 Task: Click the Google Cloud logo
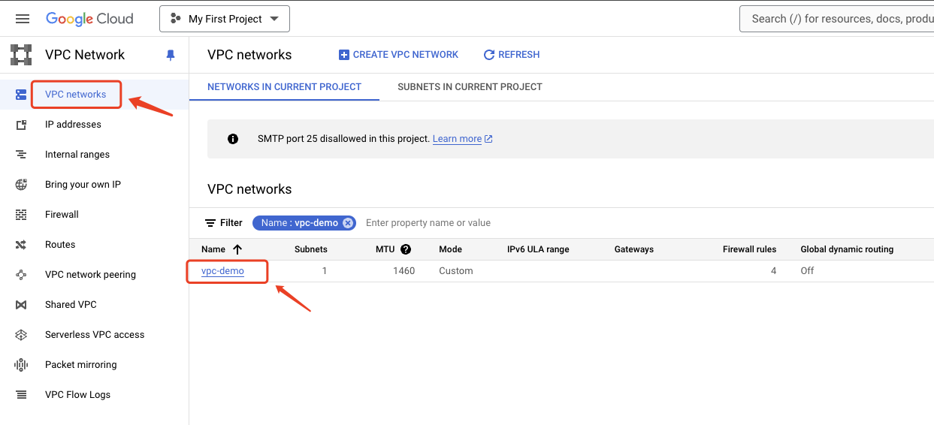pos(89,19)
